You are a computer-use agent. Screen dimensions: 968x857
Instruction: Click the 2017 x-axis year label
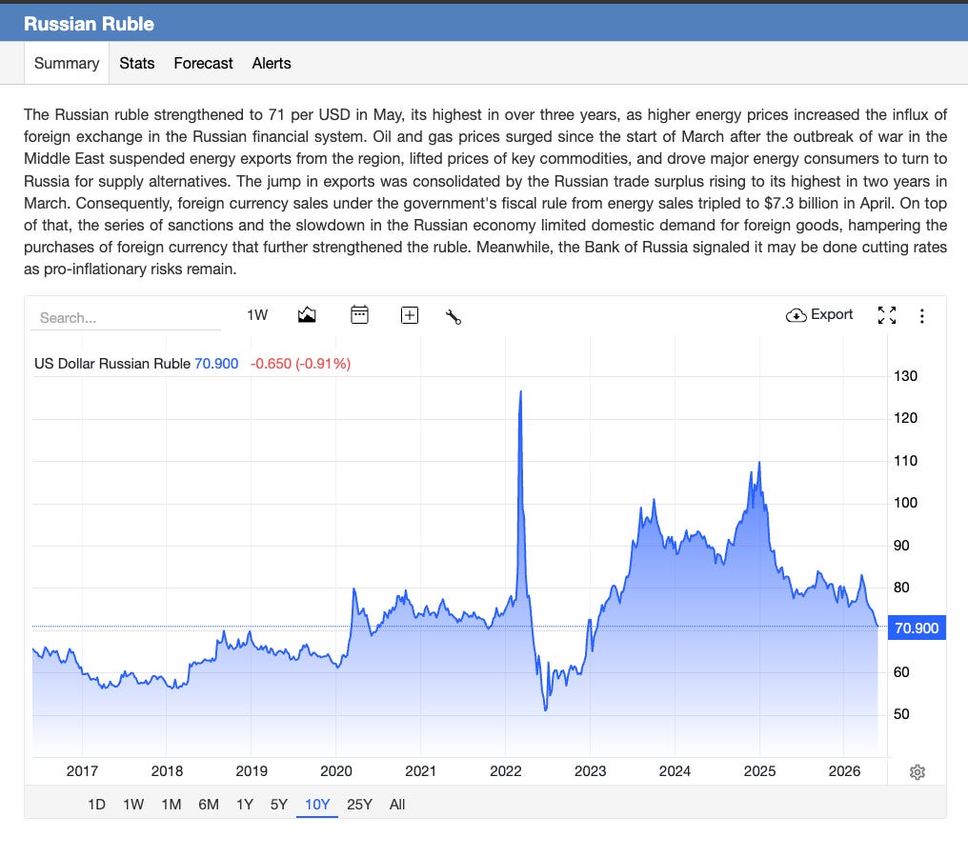[x=82, y=770]
